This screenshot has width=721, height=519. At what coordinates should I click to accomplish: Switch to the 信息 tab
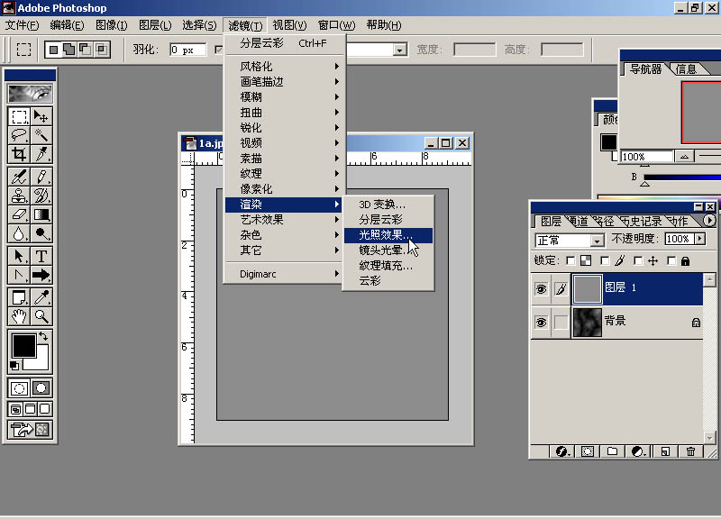point(686,69)
